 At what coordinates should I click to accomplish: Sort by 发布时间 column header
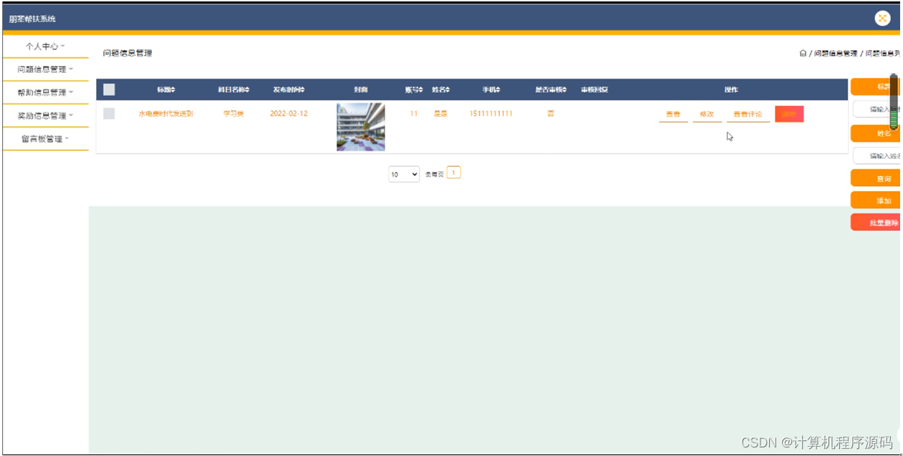pos(289,89)
